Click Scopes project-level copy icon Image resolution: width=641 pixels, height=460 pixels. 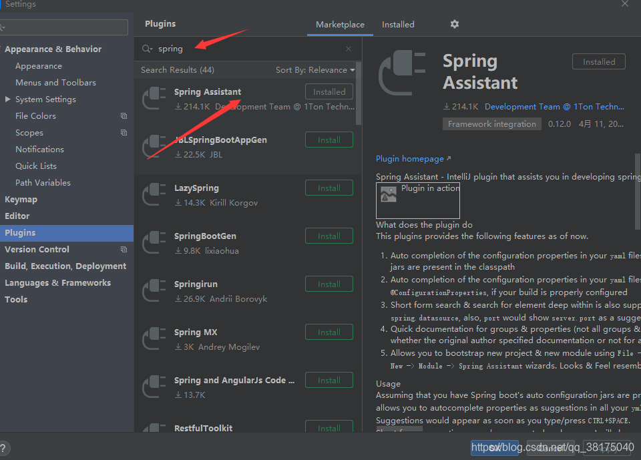(124, 132)
